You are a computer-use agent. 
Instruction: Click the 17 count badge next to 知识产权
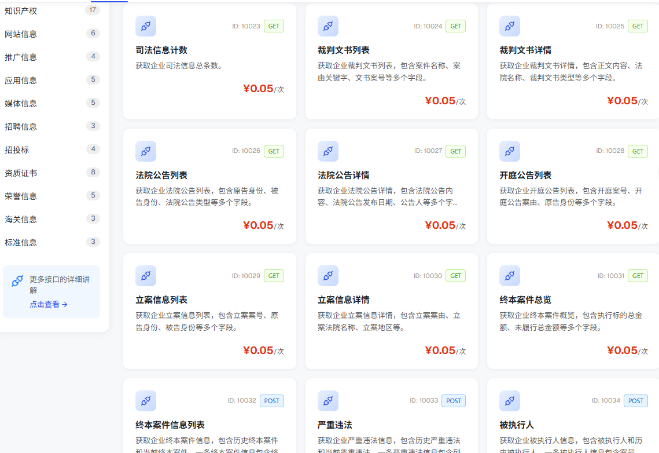[93, 10]
